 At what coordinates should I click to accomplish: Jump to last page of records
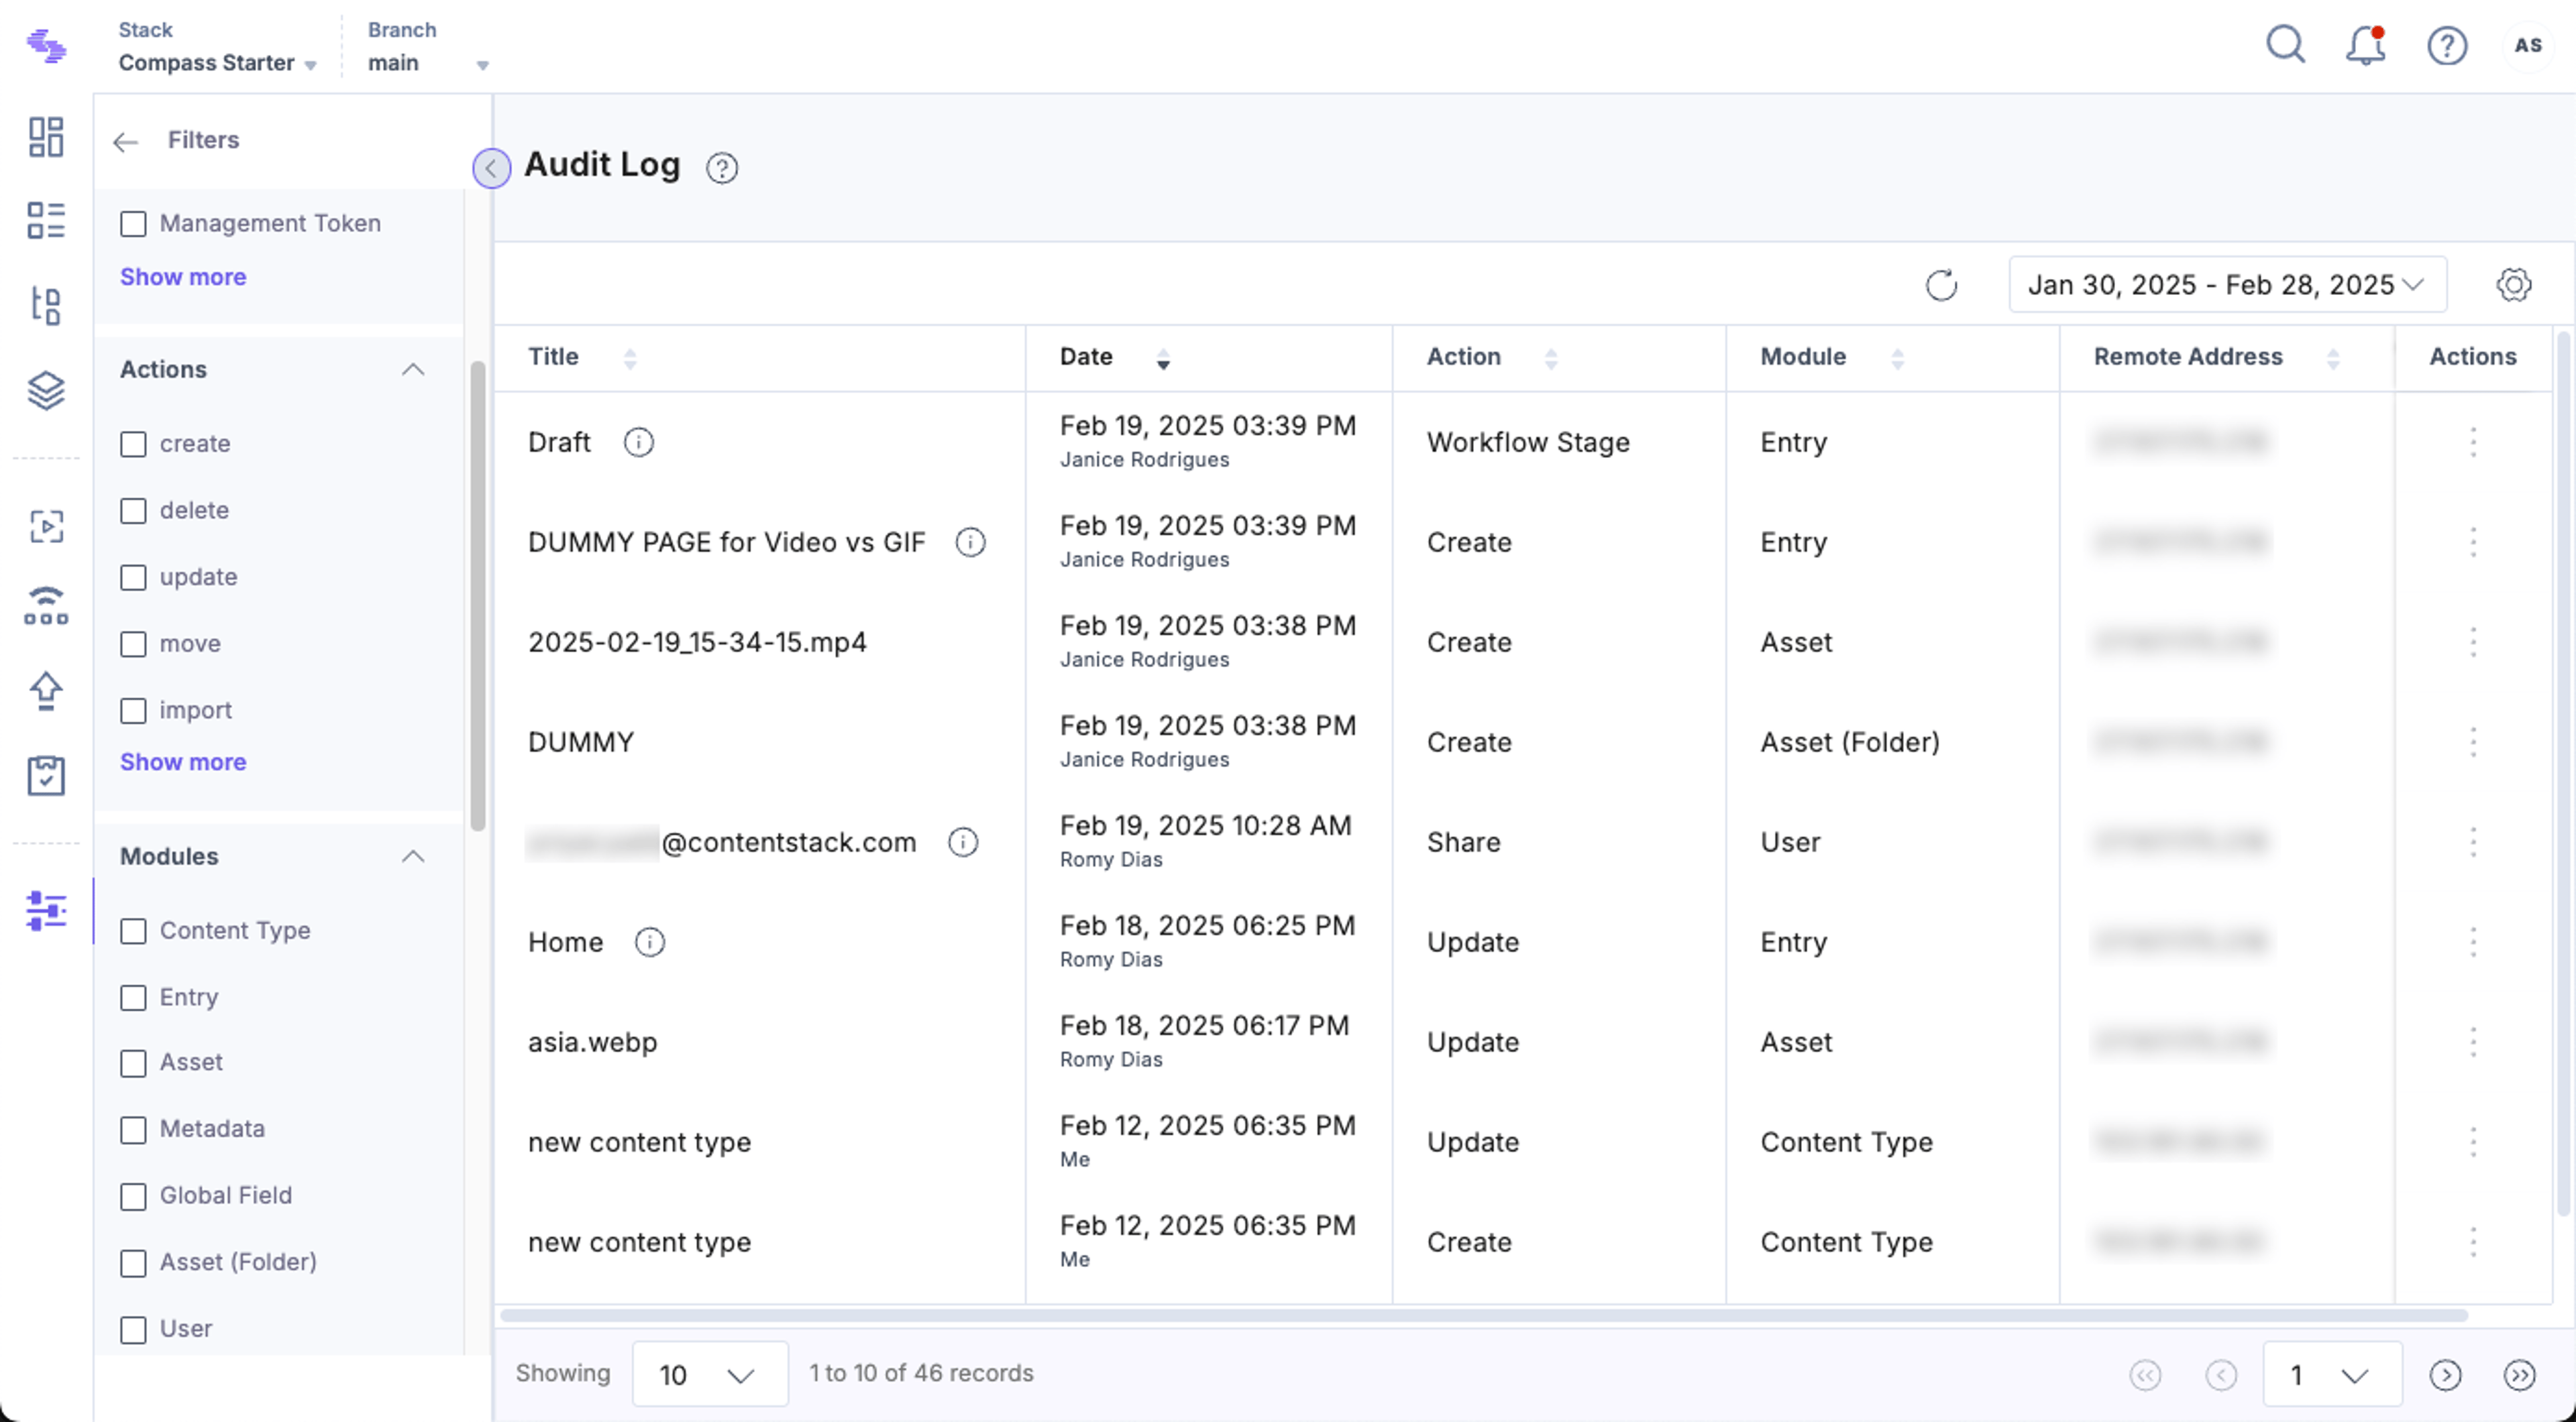(2519, 1375)
